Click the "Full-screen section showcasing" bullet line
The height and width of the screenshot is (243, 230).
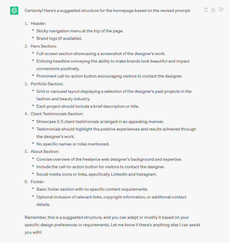click(101, 54)
